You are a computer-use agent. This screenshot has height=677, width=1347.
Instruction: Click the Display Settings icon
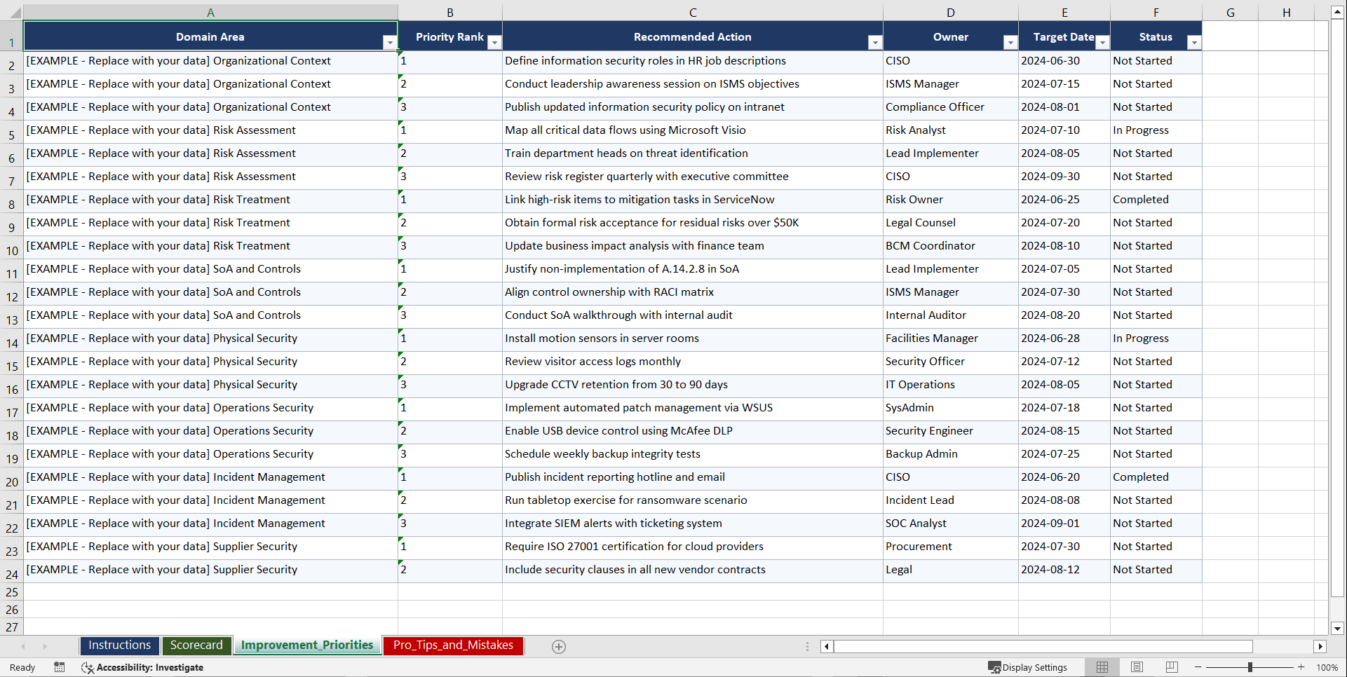tap(994, 667)
